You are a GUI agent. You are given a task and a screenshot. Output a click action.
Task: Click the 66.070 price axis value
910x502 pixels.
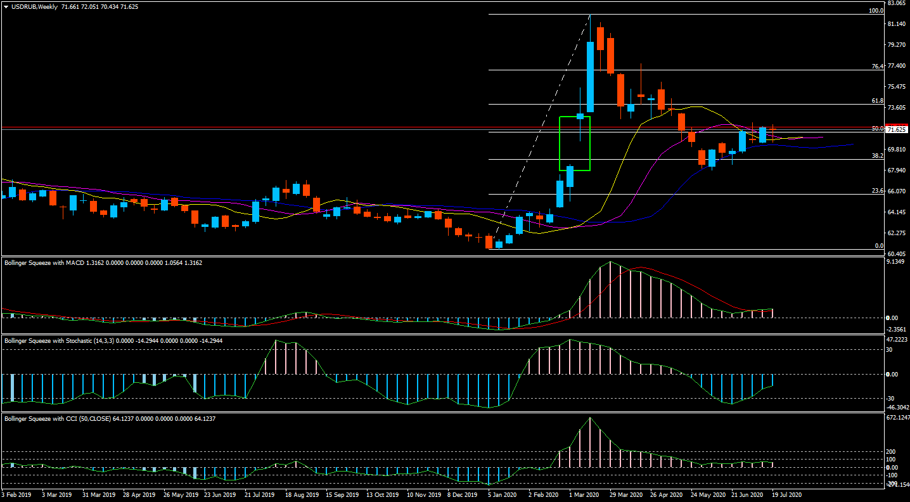click(x=896, y=191)
